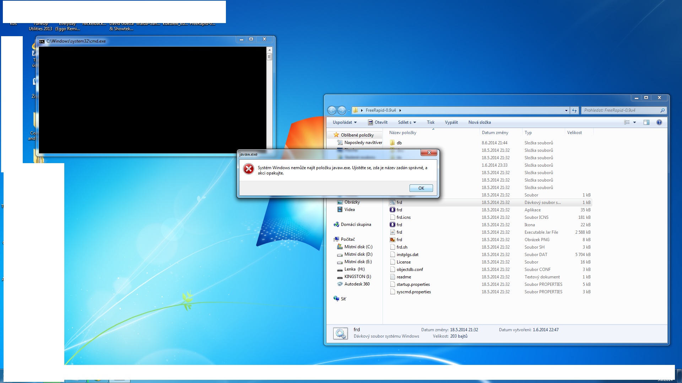Toggle the preview pane icon
The width and height of the screenshot is (682, 383).
click(646, 122)
